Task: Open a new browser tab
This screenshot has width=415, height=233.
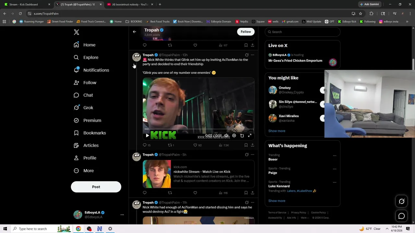Action: (160, 5)
